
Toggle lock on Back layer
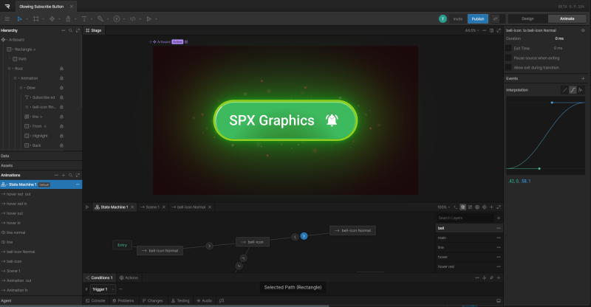pyautogui.click(x=61, y=145)
